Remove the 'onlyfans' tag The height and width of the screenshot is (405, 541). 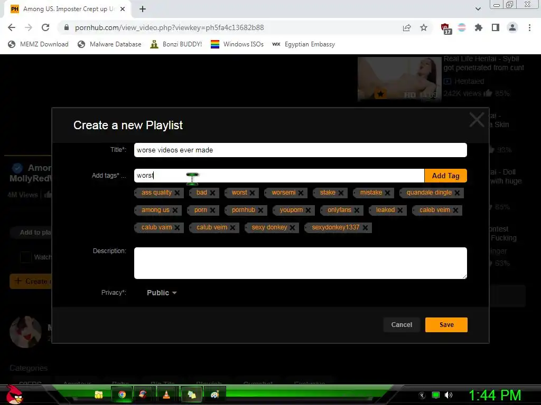tap(357, 210)
